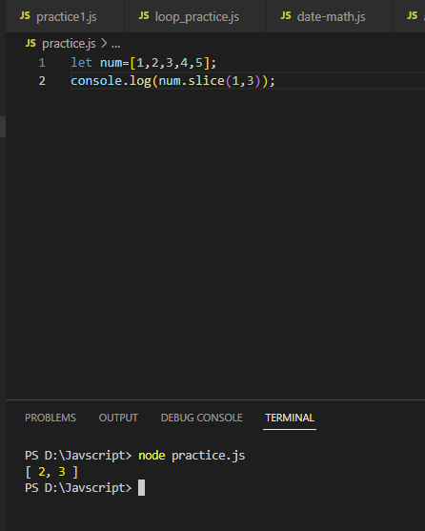Image resolution: width=425 pixels, height=531 pixels.
Task: Select the TERMINAL panel tab
Action: coord(290,418)
